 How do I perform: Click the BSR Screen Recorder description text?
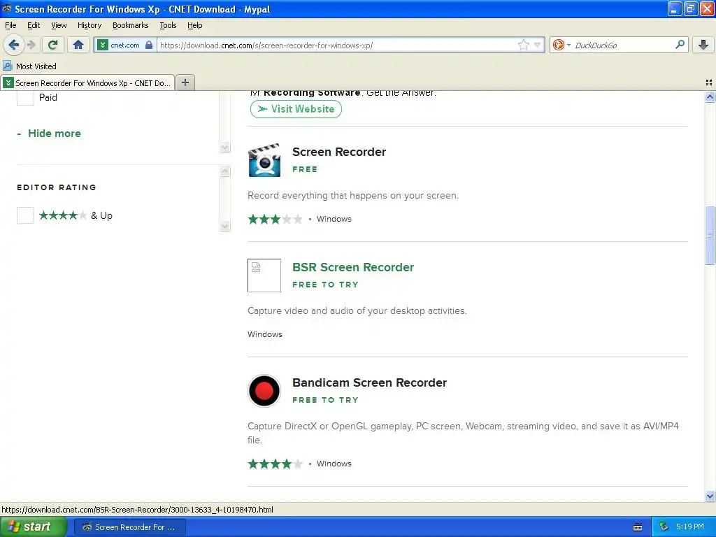coord(357,311)
